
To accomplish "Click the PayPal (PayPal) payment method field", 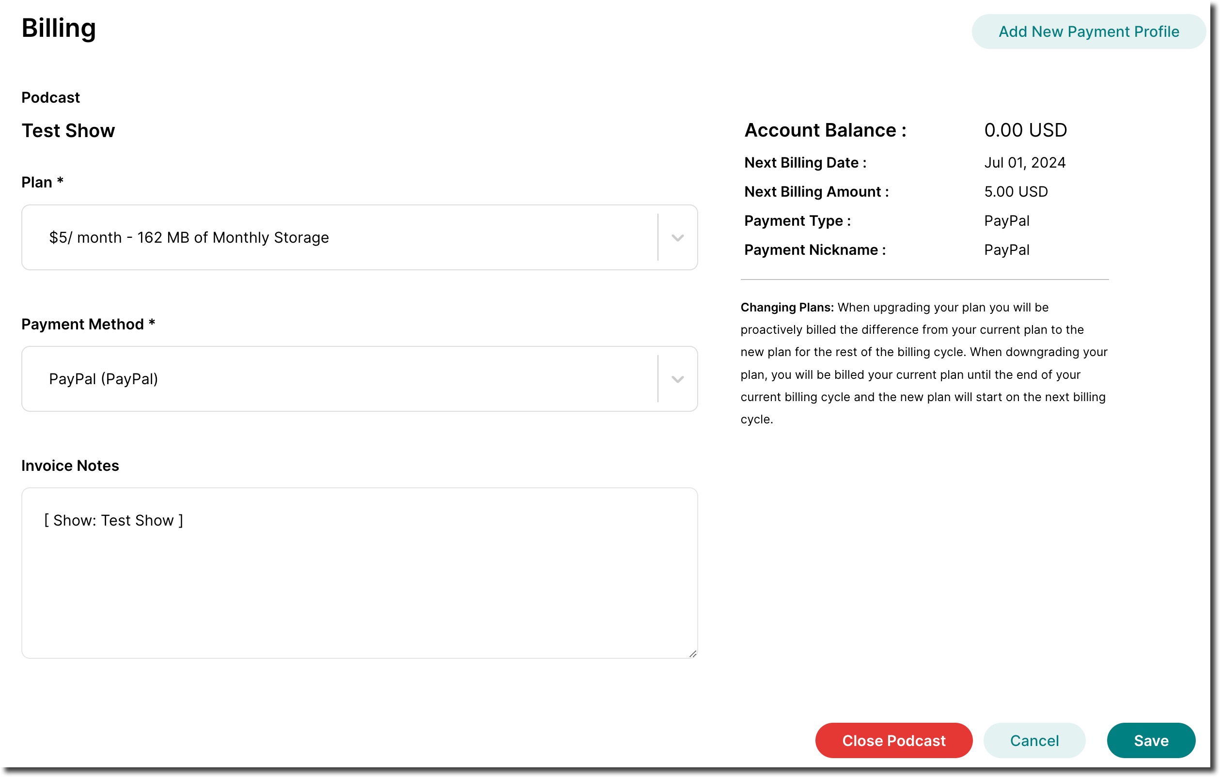I will 359,379.
